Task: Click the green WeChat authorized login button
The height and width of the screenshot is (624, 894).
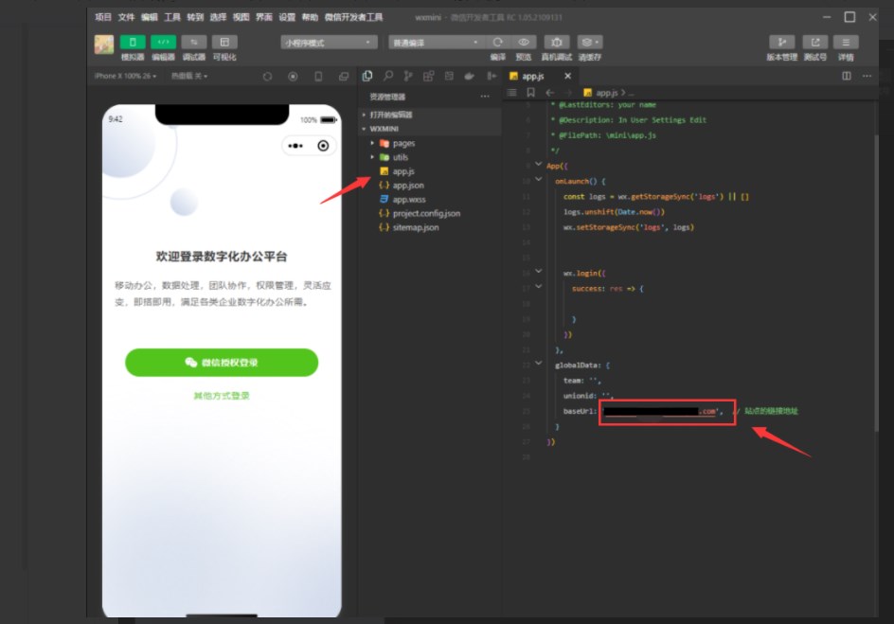Action: (x=222, y=363)
